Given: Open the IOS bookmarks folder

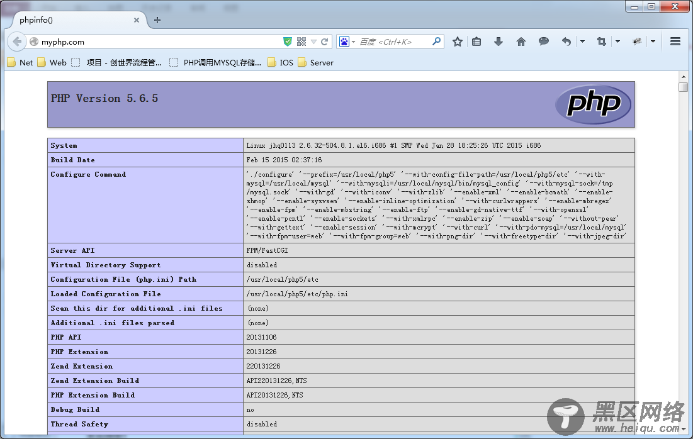Looking at the screenshot, I should [281, 62].
